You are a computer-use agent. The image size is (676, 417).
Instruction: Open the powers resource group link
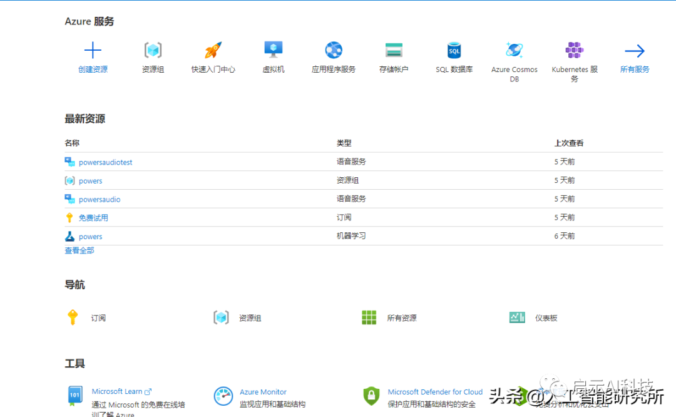pyautogui.click(x=91, y=181)
